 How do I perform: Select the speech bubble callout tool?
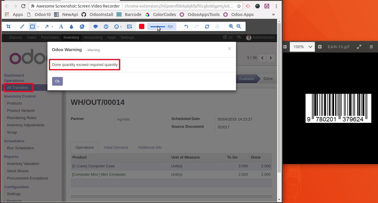coord(95,26)
